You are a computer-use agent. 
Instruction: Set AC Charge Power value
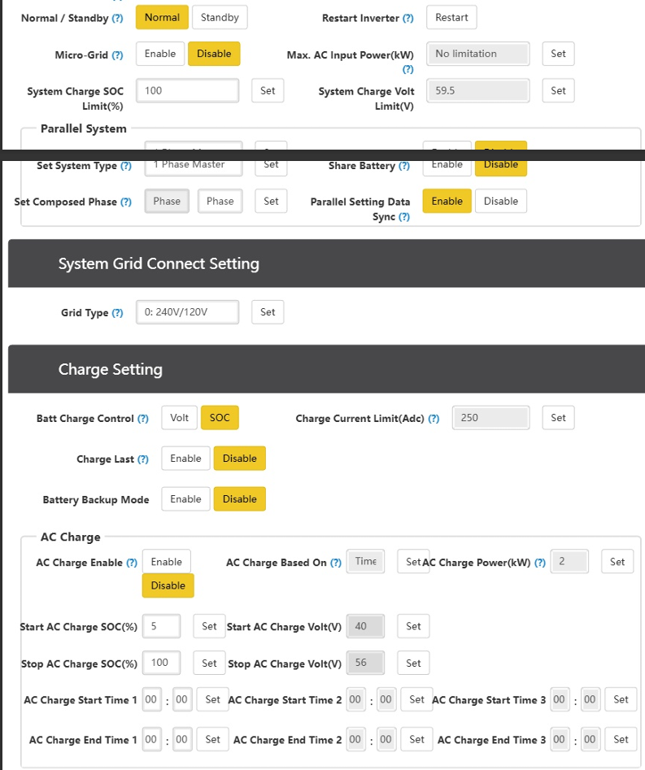pyautogui.click(x=617, y=561)
